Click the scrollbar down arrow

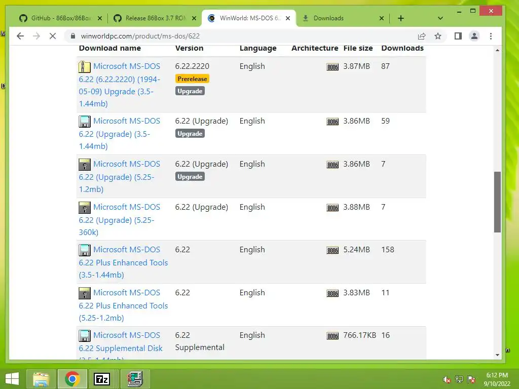coord(498,355)
